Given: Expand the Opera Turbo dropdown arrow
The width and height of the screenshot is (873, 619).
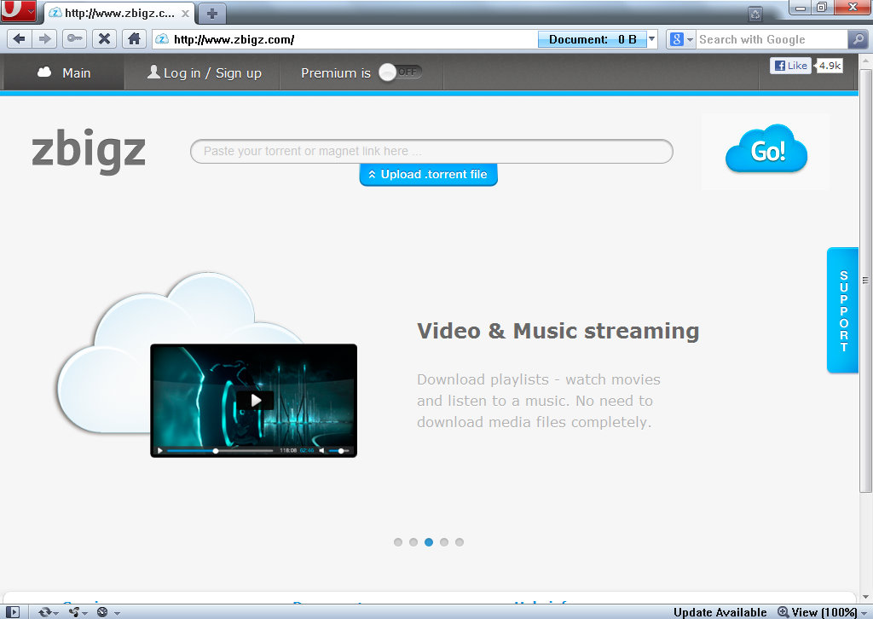Looking at the screenshot, I should coord(118,613).
